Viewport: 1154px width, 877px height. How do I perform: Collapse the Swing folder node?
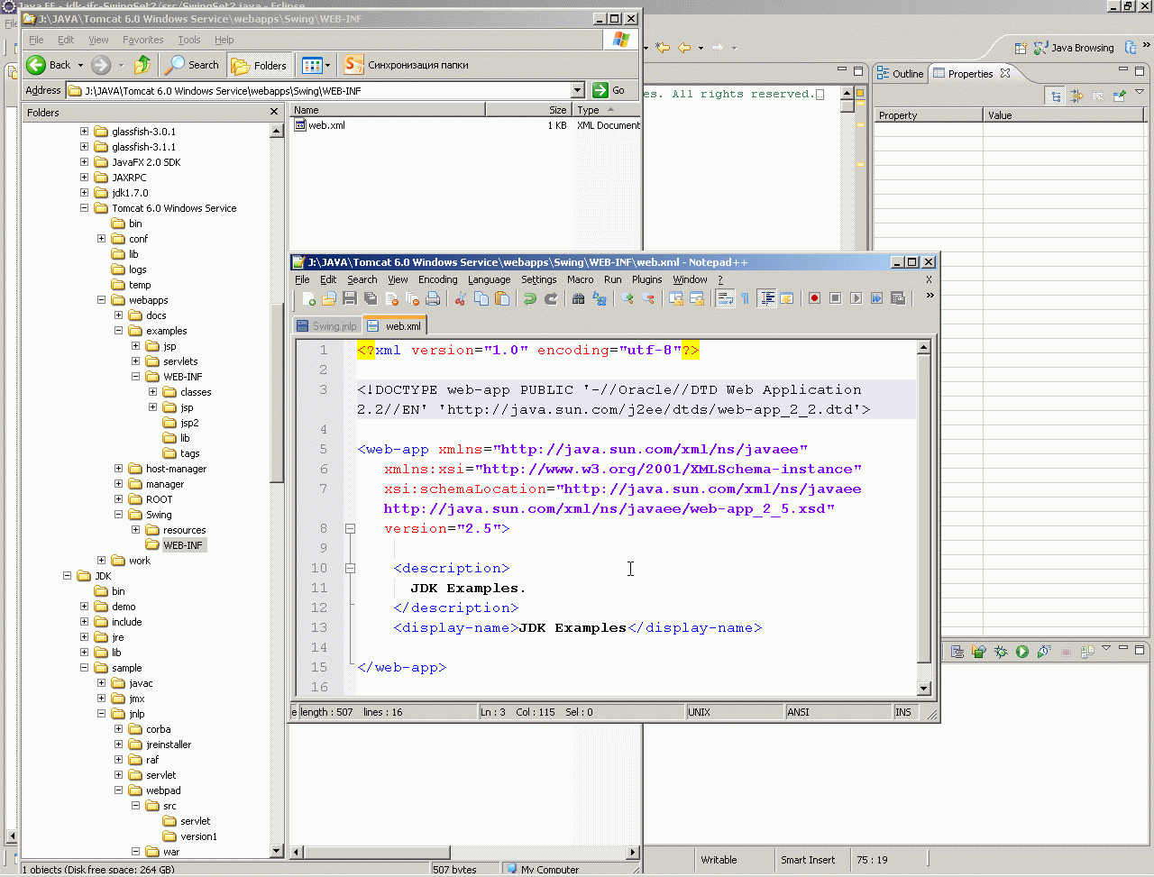point(118,515)
